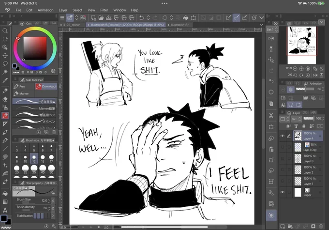Screen dimensions: 329x230
Task: Select the Eyedropper tool
Action: pos(5,80)
